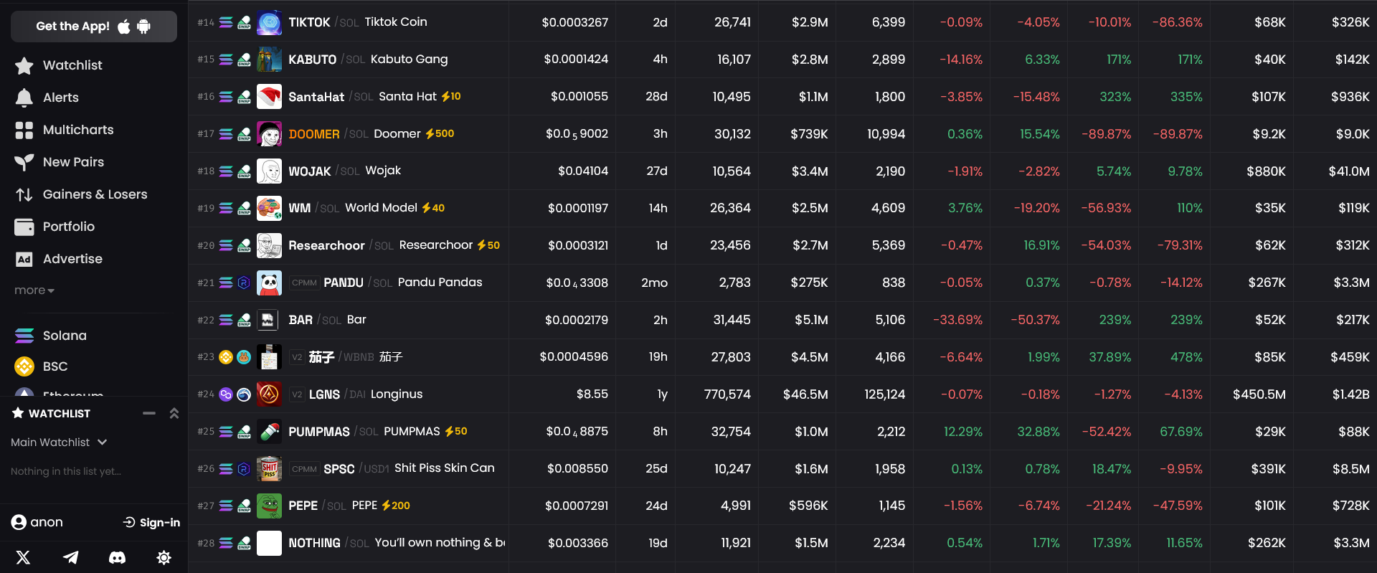Select the BSC chain filter

tap(55, 366)
